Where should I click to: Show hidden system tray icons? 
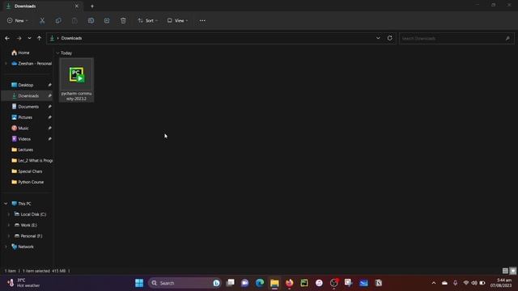tap(434, 283)
